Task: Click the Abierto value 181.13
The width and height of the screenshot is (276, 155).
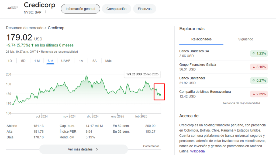Action: [39, 126]
